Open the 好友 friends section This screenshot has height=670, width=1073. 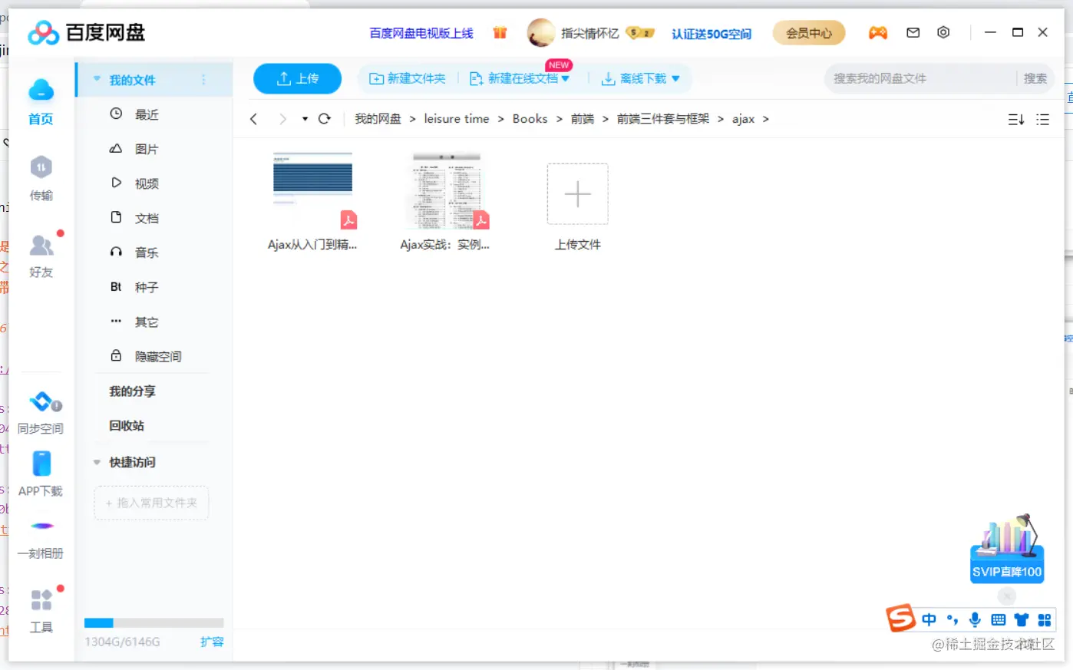pos(41,256)
